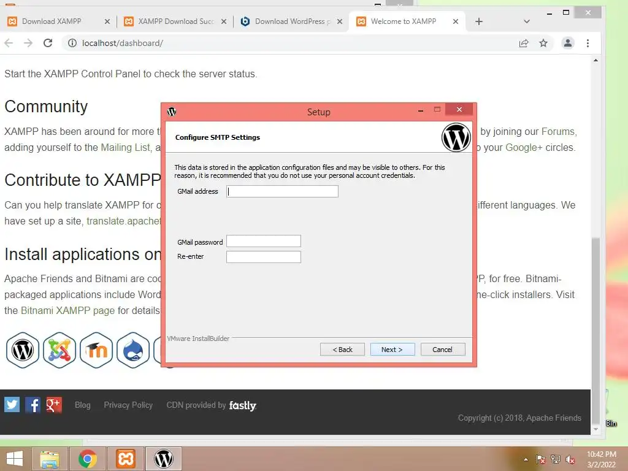The image size is (628, 471).
Task: Click the Next button in Setup
Action: 392,349
